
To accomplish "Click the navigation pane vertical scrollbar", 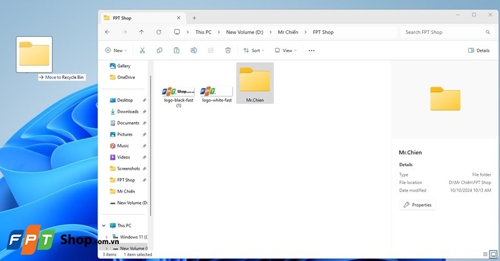I will pyautogui.click(x=150, y=145).
